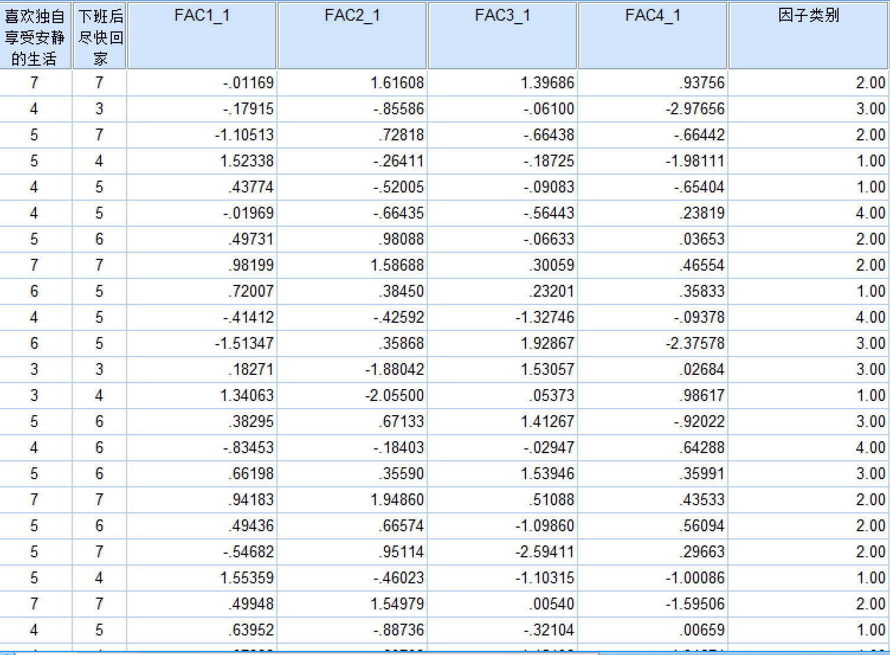
Task: Click cell value .49948
Action: click(x=251, y=604)
